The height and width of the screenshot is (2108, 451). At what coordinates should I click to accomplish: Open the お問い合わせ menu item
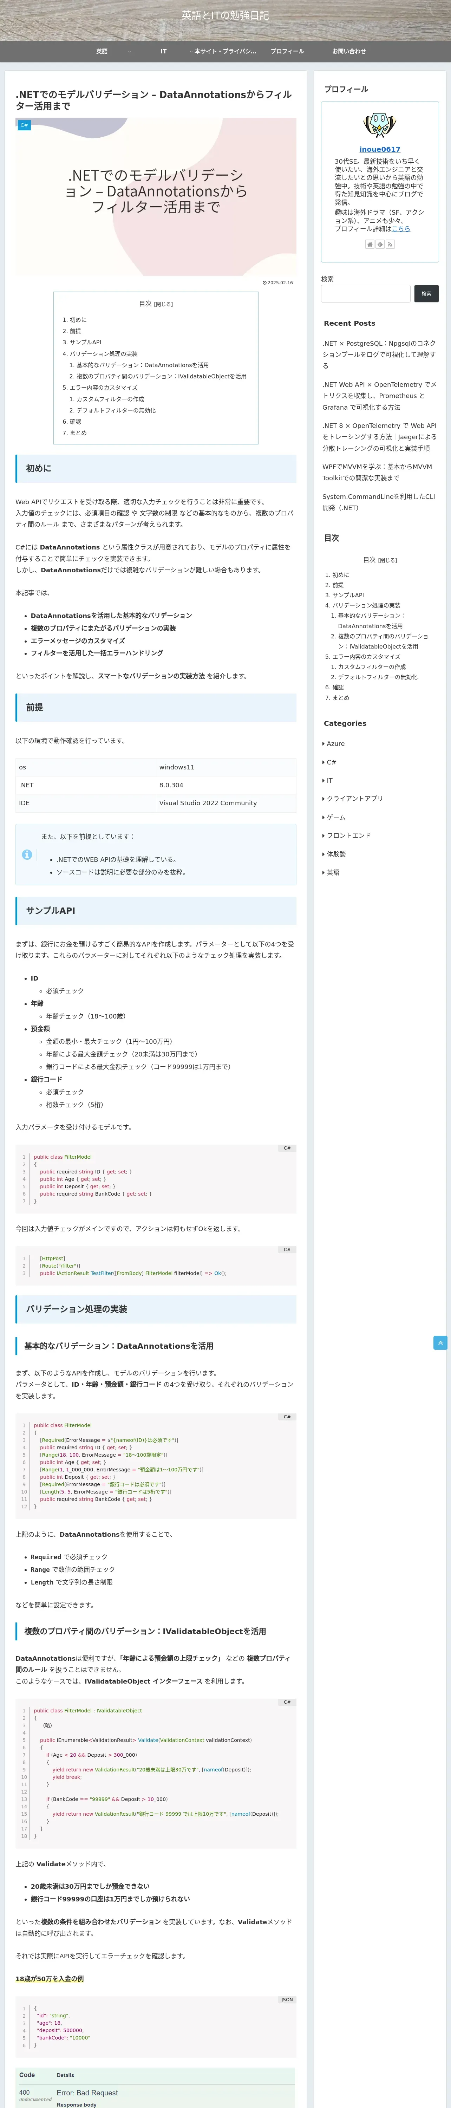[349, 52]
